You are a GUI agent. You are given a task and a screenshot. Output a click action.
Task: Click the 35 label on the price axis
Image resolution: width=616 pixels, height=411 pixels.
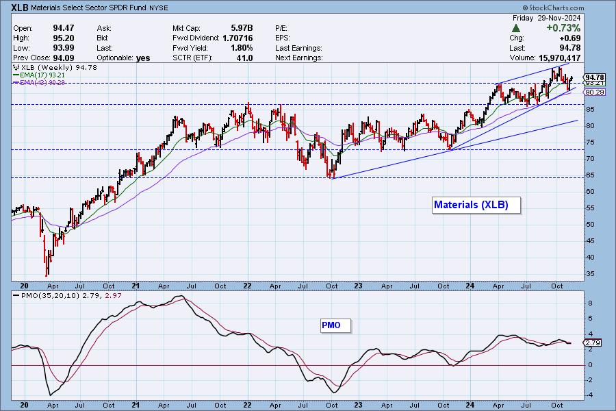(x=590, y=274)
